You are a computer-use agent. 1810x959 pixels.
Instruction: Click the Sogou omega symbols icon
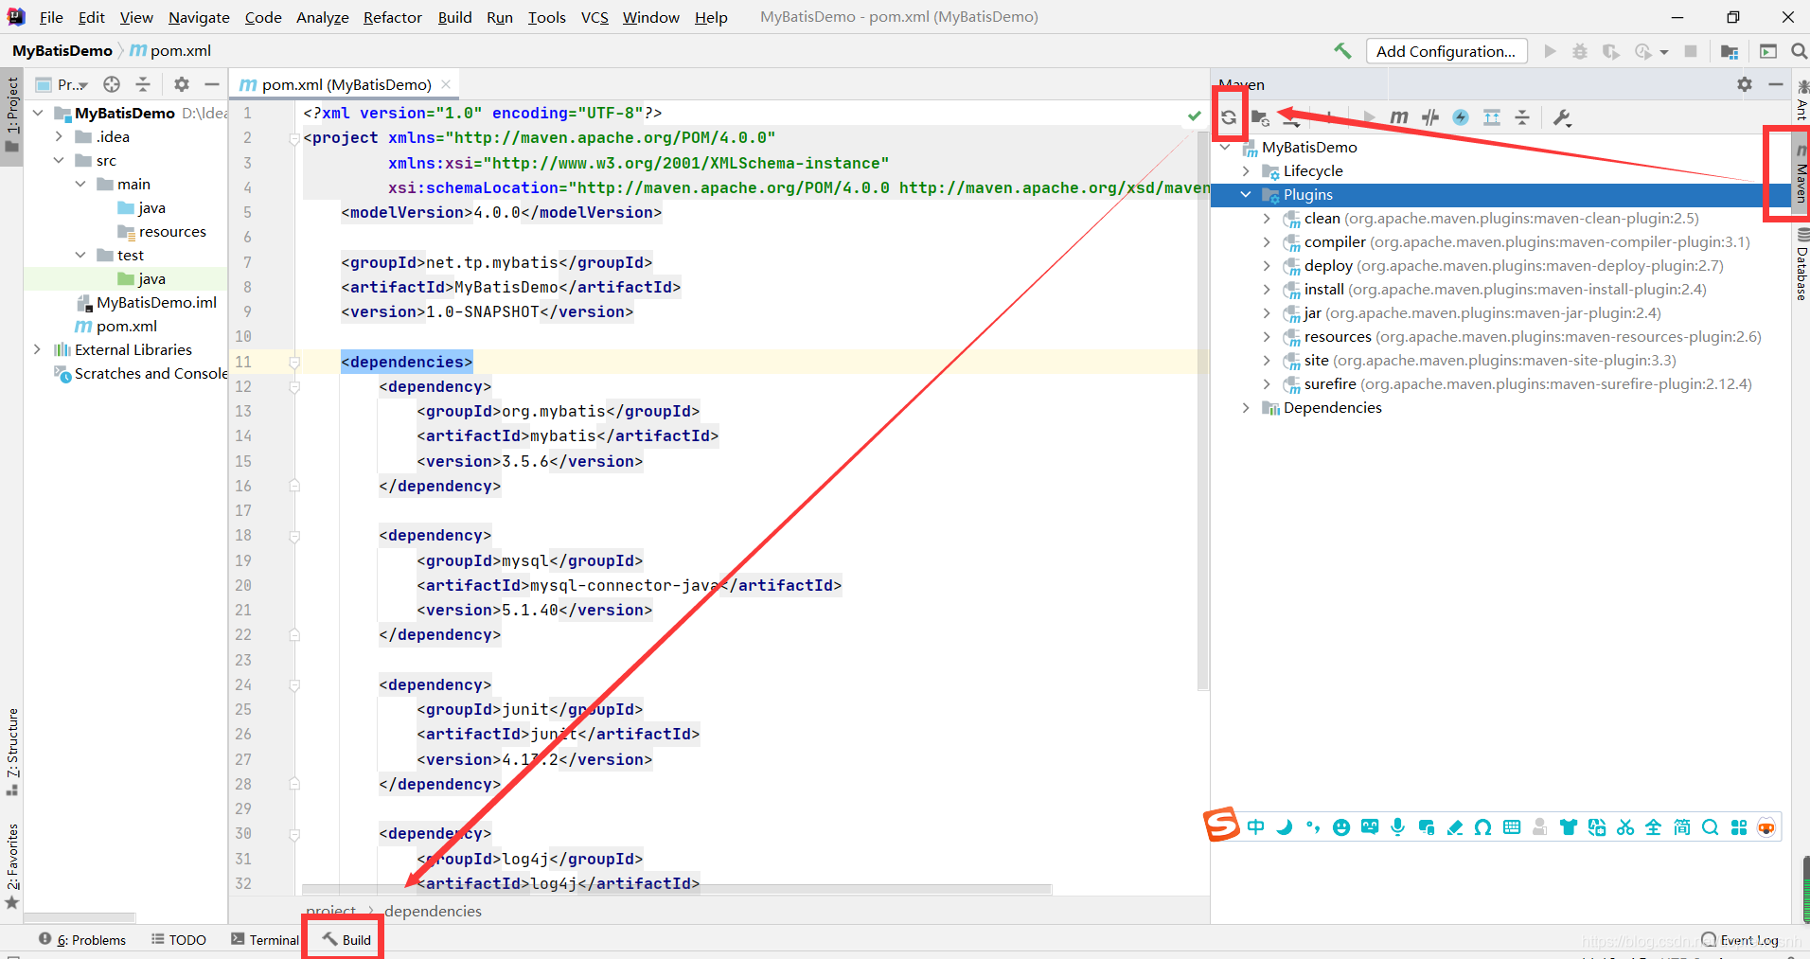point(1483,827)
